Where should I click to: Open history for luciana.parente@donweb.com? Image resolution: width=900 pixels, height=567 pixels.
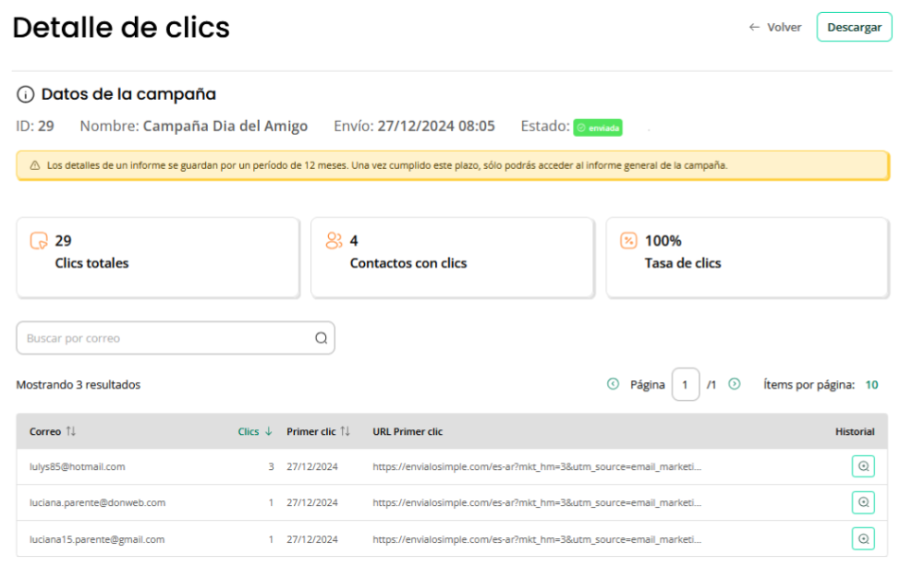coord(863,502)
